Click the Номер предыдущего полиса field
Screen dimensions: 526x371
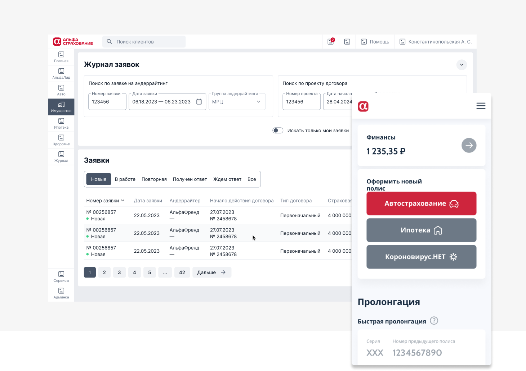[417, 353]
